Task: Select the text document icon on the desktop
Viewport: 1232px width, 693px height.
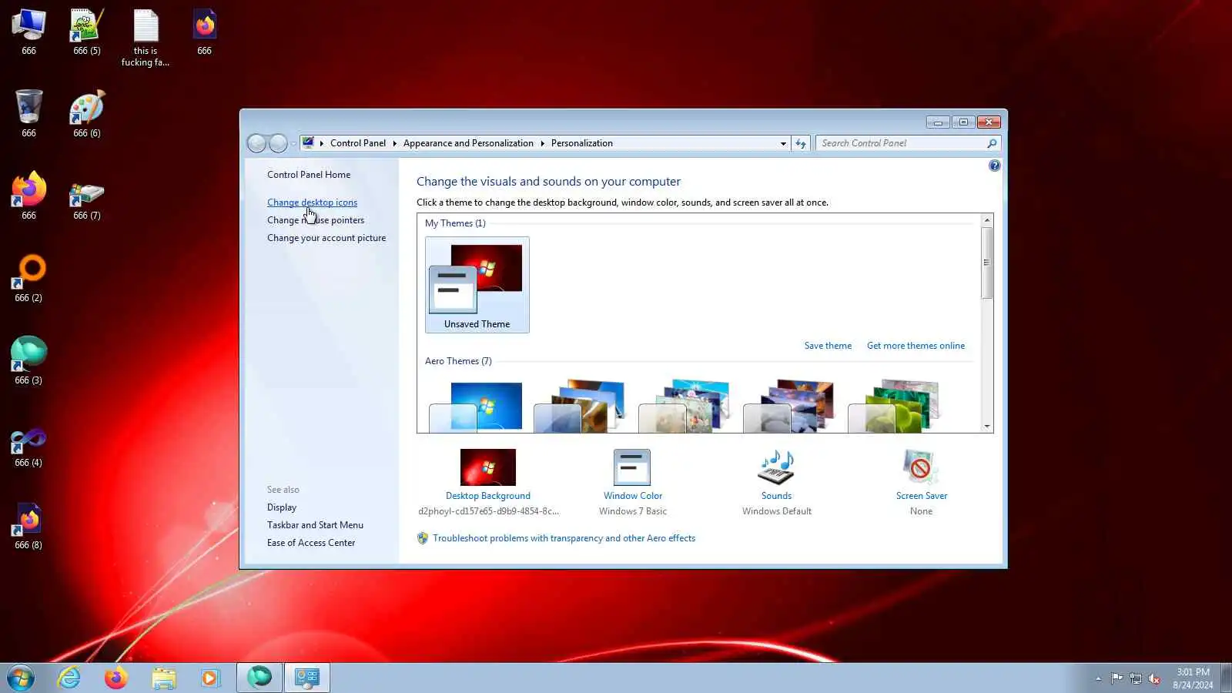Action: [146, 38]
